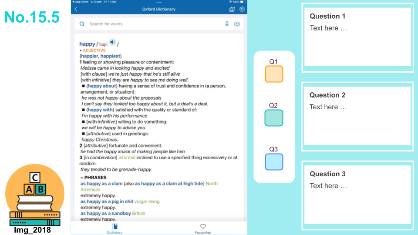
Task: Open the shopping basket icon in the header
Action: 232,9
